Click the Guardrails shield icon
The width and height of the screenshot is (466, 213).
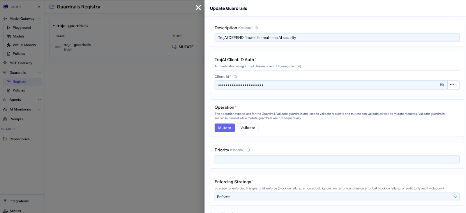click(x=5, y=73)
